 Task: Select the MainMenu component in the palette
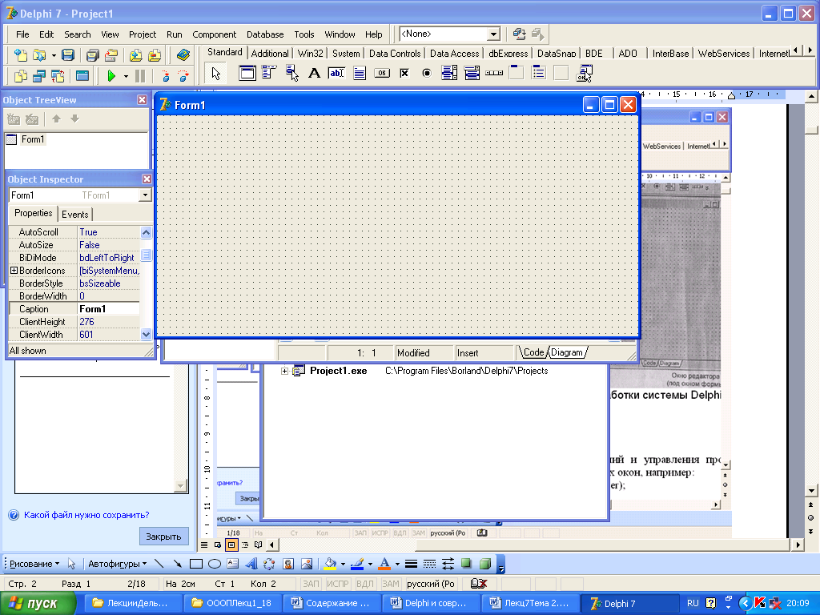(x=269, y=74)
